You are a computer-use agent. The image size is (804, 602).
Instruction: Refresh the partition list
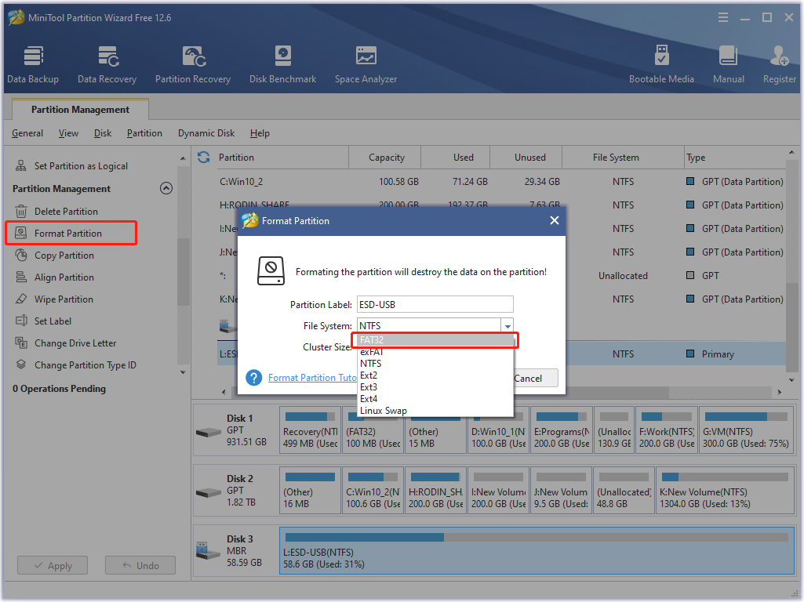[x=204, y=158]
